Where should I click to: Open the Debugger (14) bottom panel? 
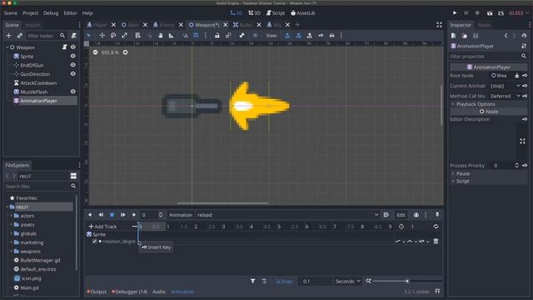click(x=130, y=292)
